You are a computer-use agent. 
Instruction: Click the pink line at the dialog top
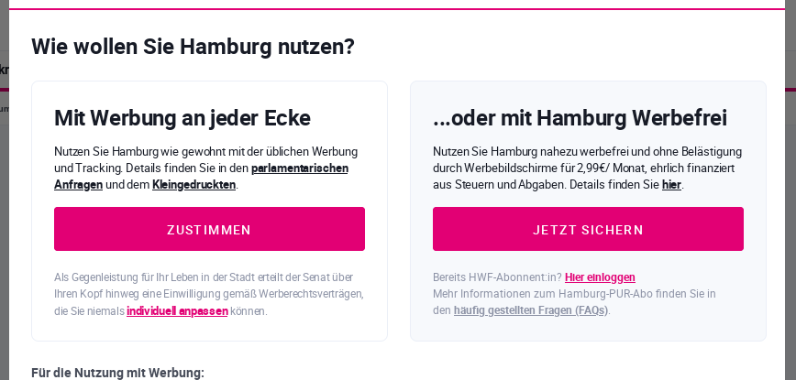(x=397, y=8)
